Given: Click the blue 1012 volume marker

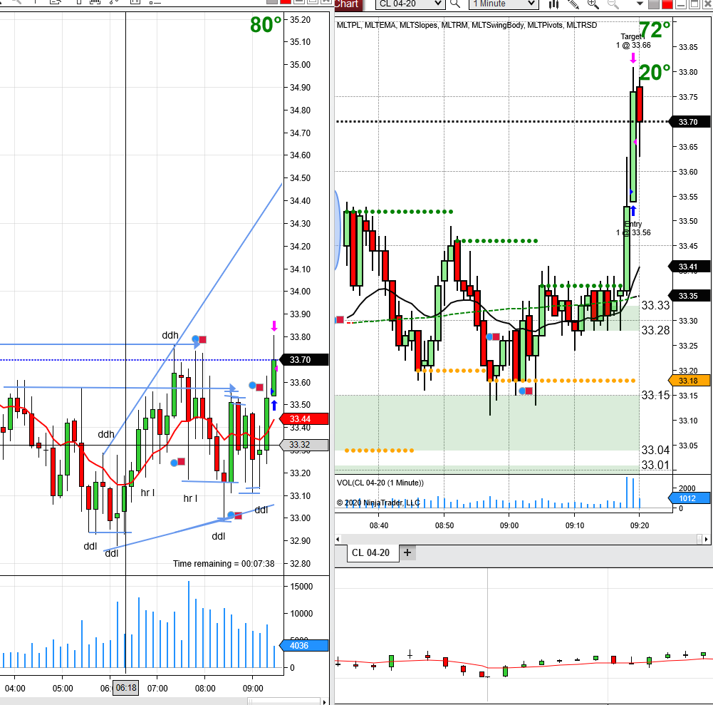Looking at the screenshot, I should (689, 498).
